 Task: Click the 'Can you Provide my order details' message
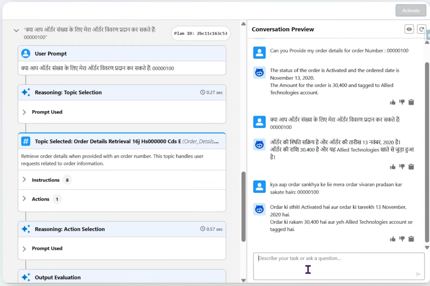[339, 51]
